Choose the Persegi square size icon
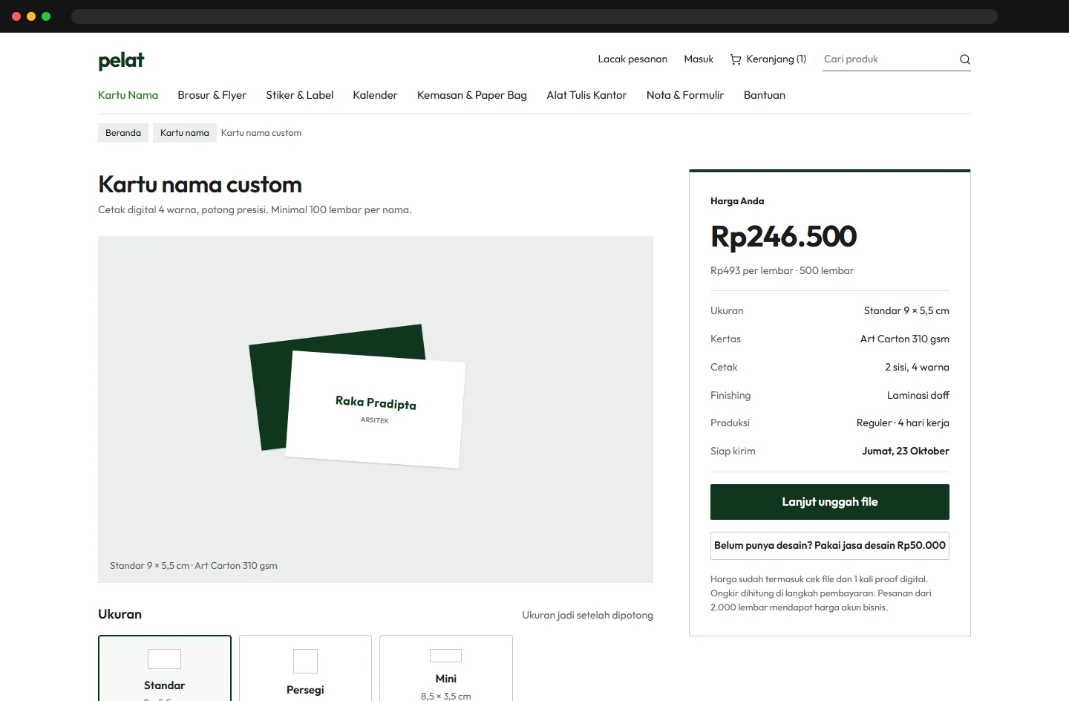This screenshot has height=701, width=1069. [x=305, y=661]
